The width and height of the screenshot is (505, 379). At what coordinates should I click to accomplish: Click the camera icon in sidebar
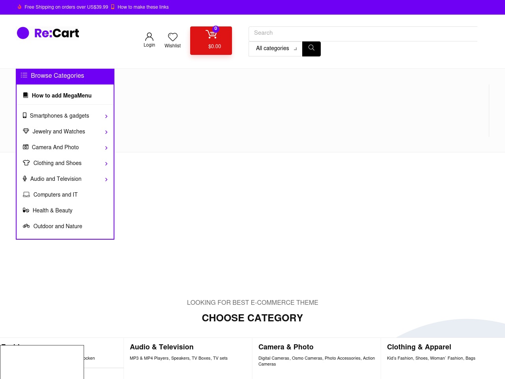[x=26, y=147]
